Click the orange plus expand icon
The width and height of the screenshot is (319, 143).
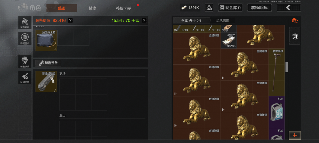[295, 135]
